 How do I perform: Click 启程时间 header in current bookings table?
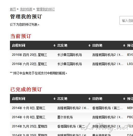click(x=19, y=45)
